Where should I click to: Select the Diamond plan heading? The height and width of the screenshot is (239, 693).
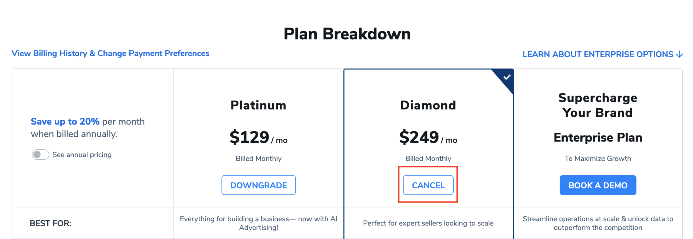pyautogui.click(x=428, y=105)
